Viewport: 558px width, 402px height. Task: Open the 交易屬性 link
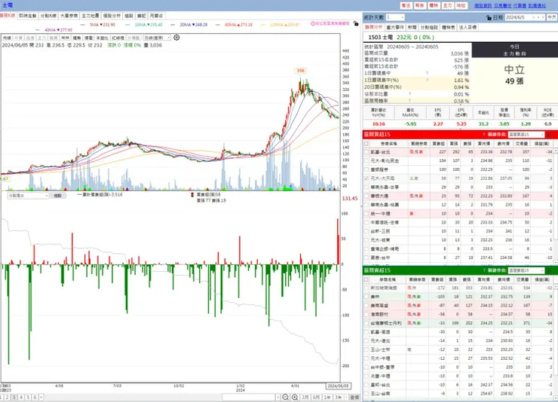(x=502, y=6)
